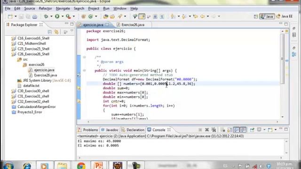Viewport: 301px width, 169px height.
Task: Open the Window menu
Action: point(120,8)
